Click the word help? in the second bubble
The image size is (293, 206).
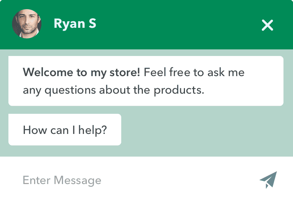click(93, 130)
